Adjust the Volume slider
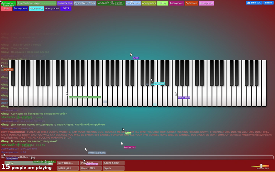Screen dimensions: 275x172 [261, 166]
